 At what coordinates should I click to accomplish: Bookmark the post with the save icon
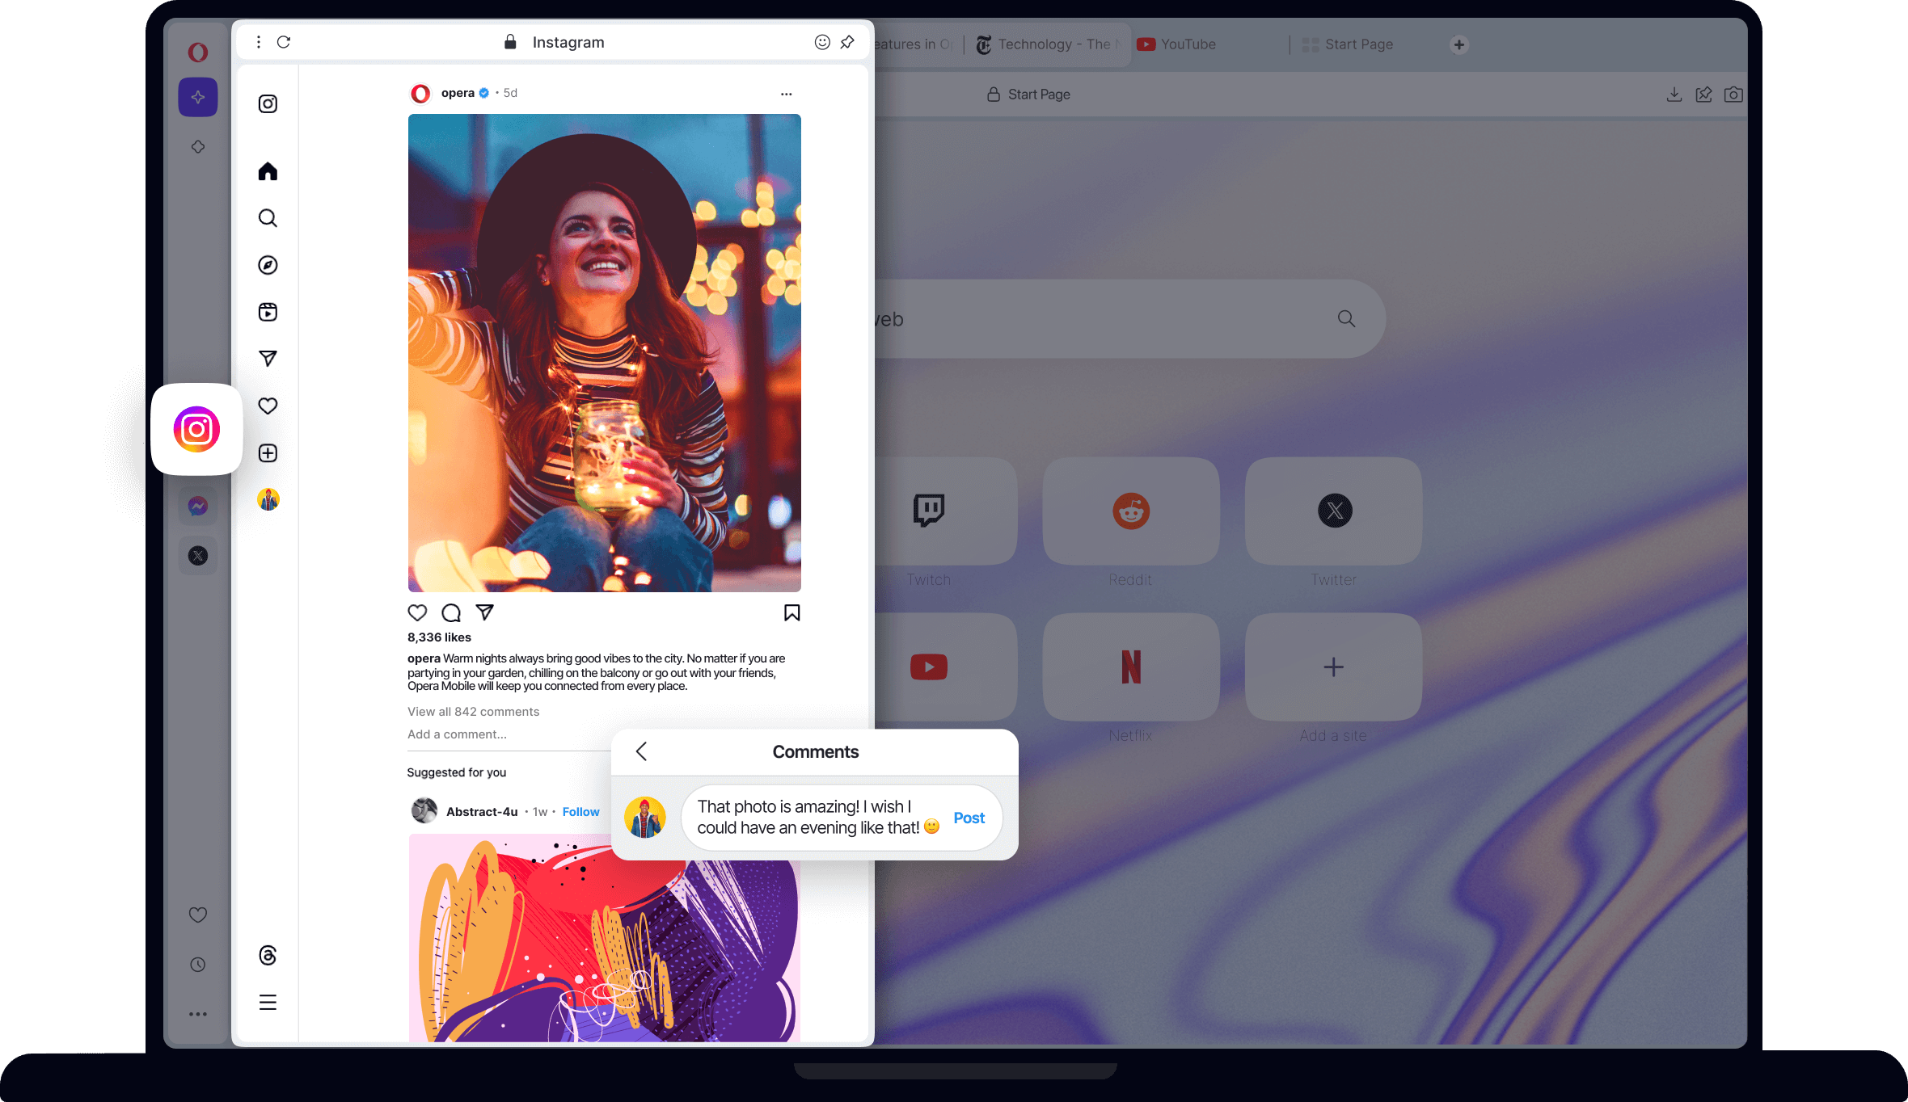click(791, 612)
